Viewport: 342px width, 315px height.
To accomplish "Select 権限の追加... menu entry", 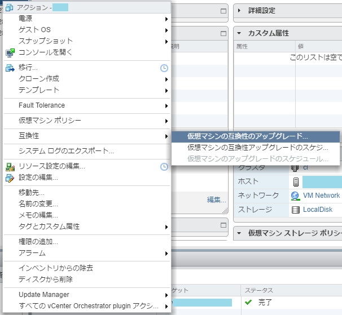I will pyautogui.click(x=87, y=242).
